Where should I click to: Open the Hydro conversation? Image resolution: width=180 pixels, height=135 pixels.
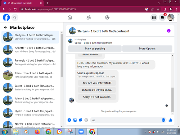(x=30, y=113)
